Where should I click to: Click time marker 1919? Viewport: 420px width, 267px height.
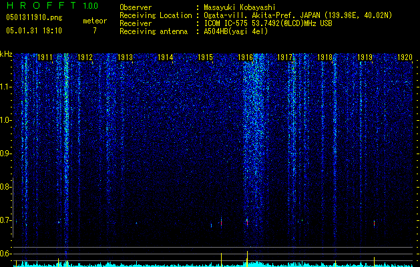[365, 57]
